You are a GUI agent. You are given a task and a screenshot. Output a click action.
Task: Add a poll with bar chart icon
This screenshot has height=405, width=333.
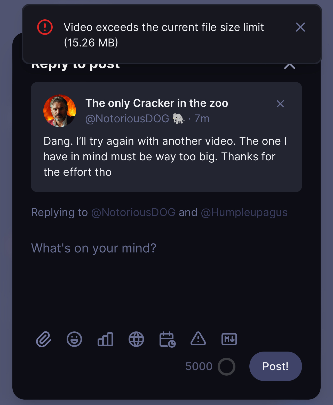(105, 339)
